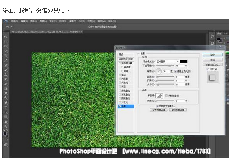
Task: Click the 新建样式(W)... button
Action: [x=212, y=64]
